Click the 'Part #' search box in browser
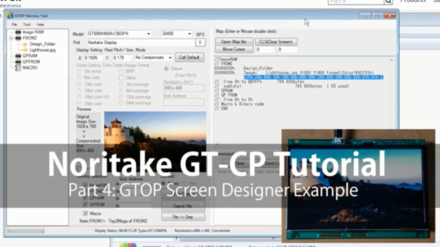The image size is (440, 247). click(x=356, y=2)
